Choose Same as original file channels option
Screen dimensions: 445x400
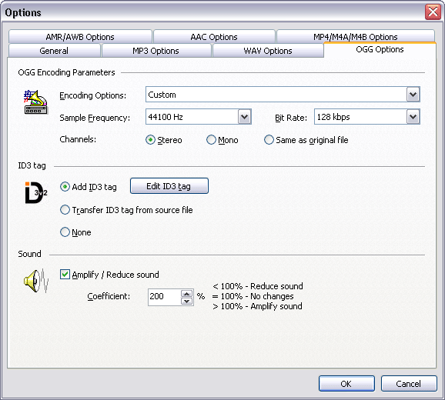click(x=269, y=140)
